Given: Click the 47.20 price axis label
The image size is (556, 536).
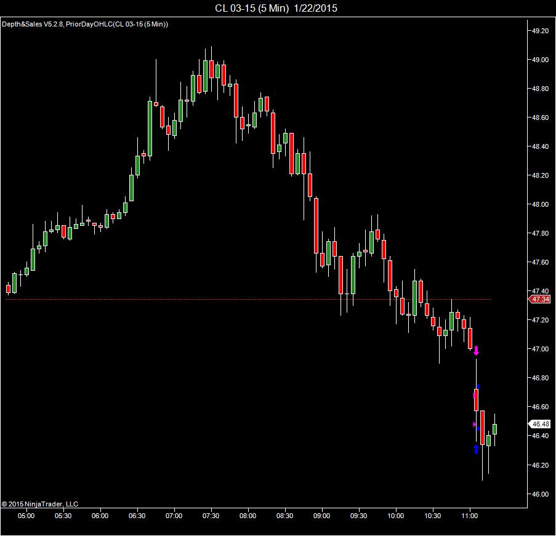Looking at the screenshot, I should 540,320.
